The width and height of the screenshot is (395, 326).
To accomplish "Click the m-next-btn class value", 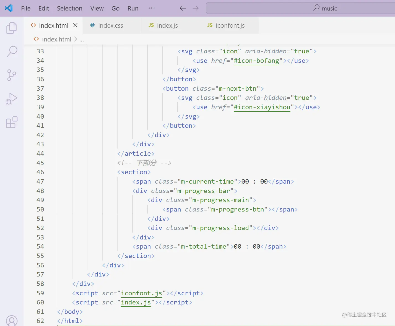I will pos(238,88).
